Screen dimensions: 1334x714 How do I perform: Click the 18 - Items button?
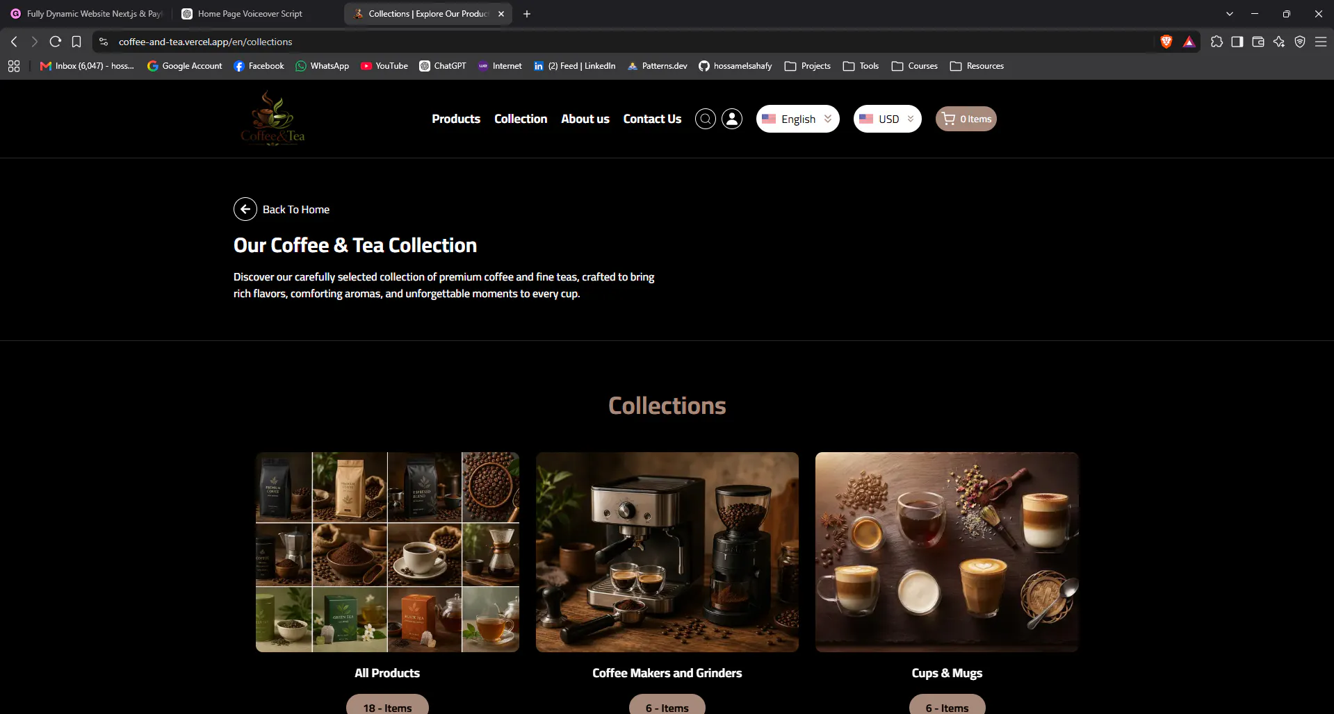tap(387, 706)
